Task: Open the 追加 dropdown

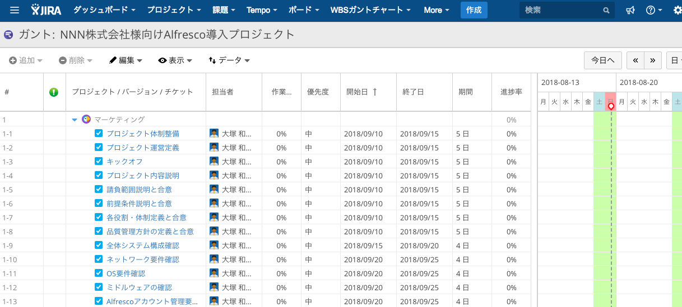Action: point(26,60)
